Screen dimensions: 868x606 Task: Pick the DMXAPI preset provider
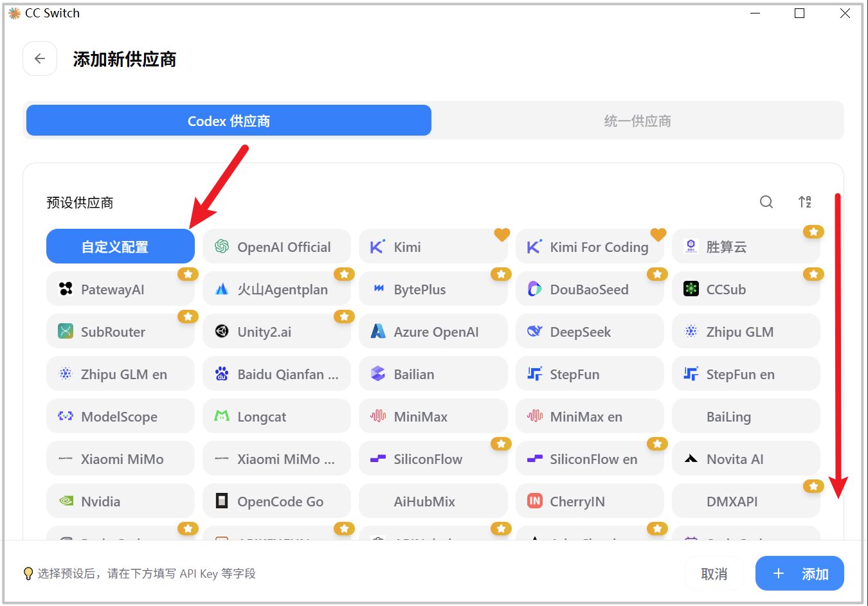[x=746, y=501]
